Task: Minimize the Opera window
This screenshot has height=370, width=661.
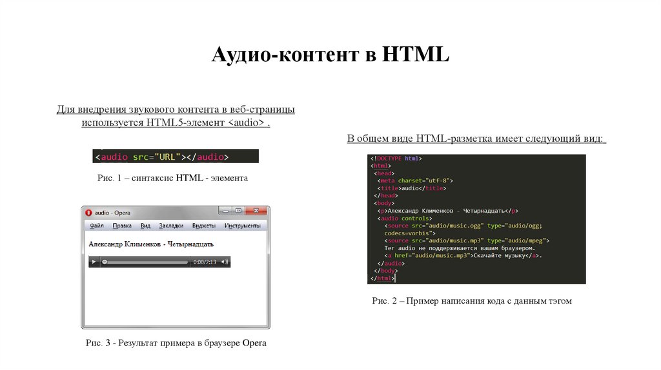Action: point(225,211)
